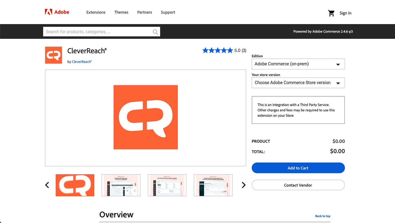The height and width of the screenshot is (223, 395).
Task: Focus the product search field
Action: click(101, 32)
